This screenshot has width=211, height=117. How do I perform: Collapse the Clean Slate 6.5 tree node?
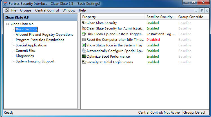8,24
